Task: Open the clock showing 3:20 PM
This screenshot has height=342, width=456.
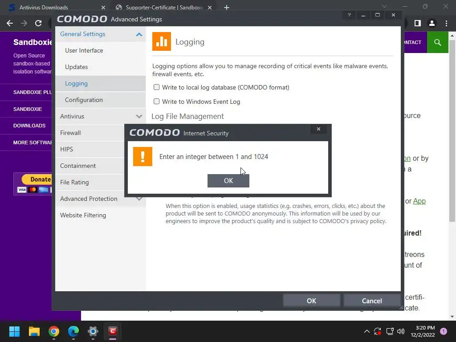Action: tap(423, 331)
